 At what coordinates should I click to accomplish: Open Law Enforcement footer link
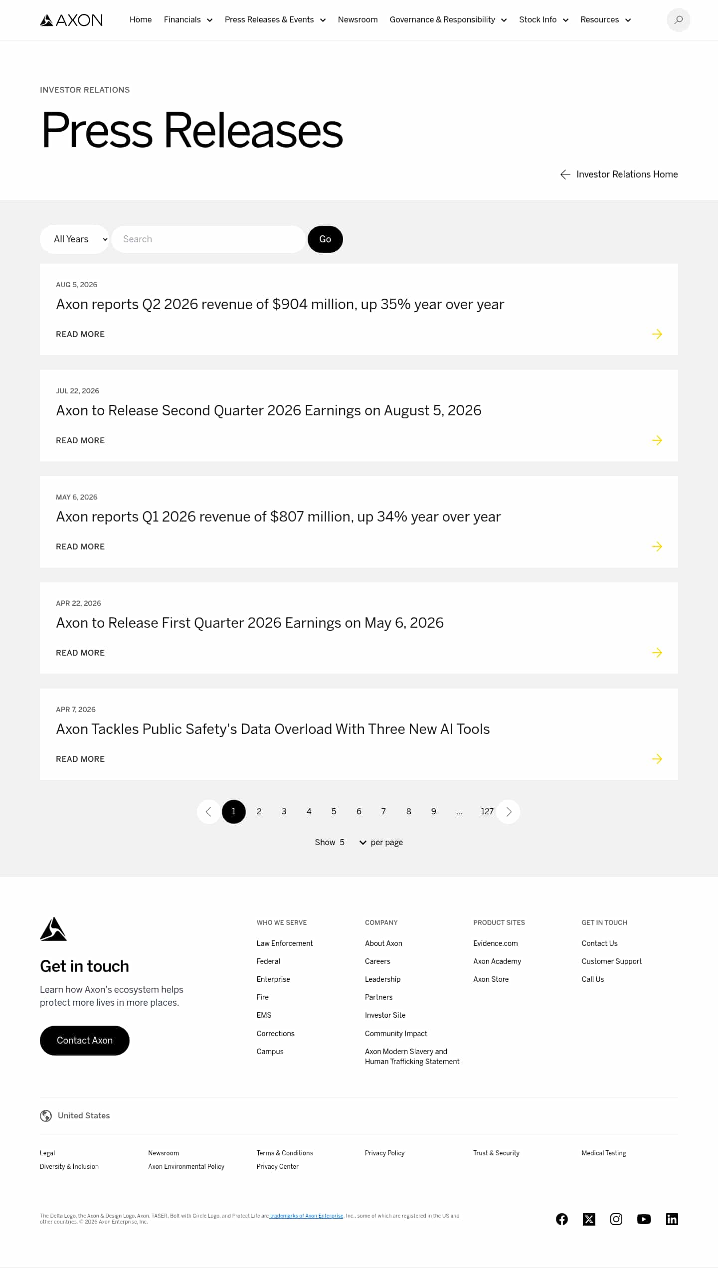click(285, 943)
